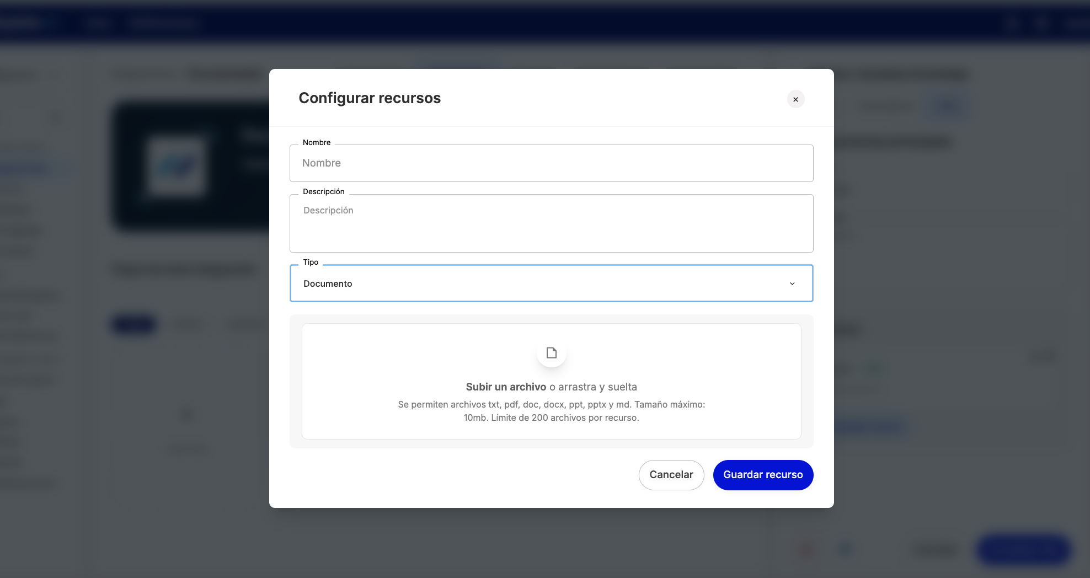Click the blurred blue button behind the dialog

[x=1023, y=549]
